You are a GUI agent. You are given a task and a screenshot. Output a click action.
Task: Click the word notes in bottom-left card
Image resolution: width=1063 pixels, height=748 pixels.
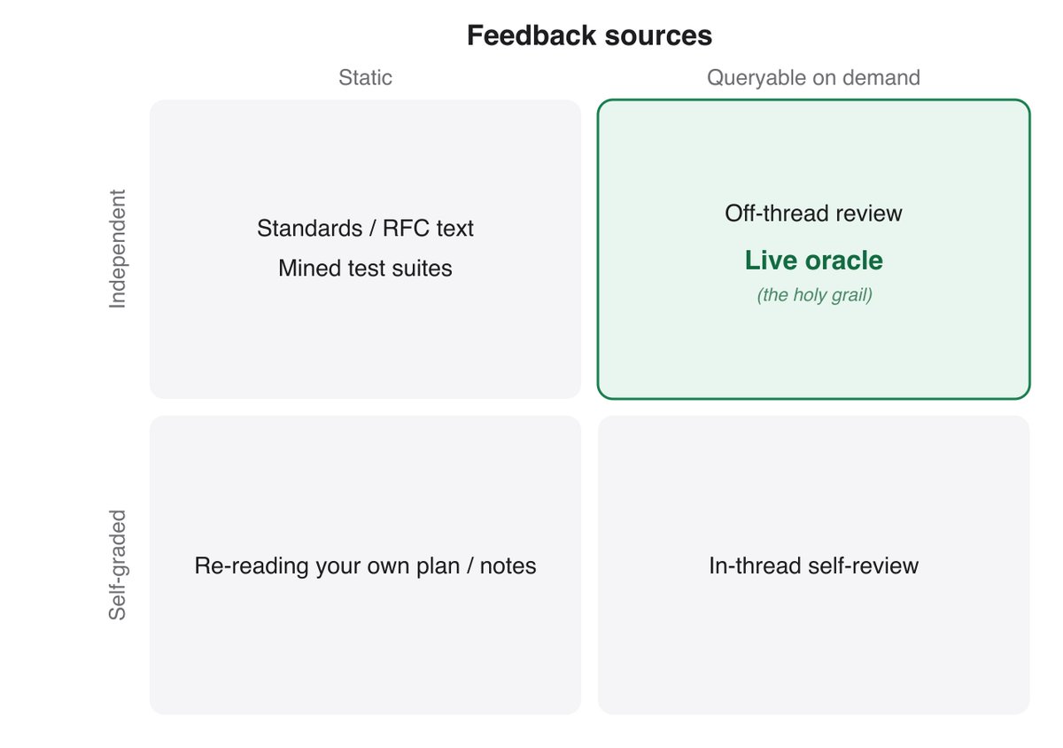click(508, 565)
